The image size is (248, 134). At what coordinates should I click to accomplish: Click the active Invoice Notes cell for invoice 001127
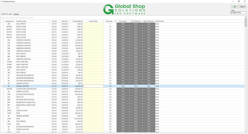click(93, 86)
